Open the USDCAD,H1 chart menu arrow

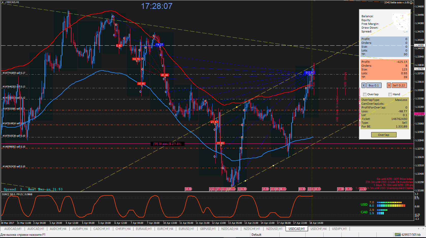coord(3,2)
